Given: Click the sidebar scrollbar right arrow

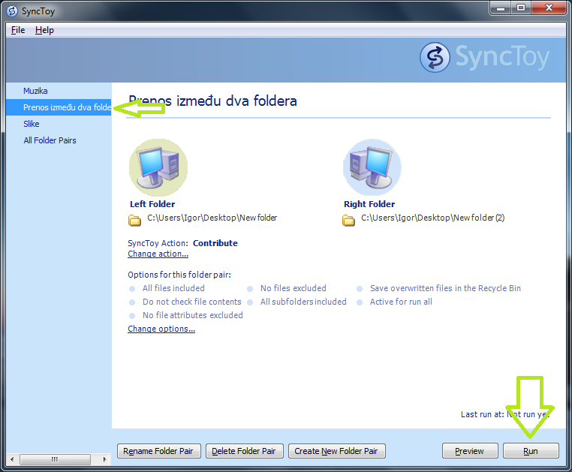Looking at the screenshot, I should pos(104,459).
